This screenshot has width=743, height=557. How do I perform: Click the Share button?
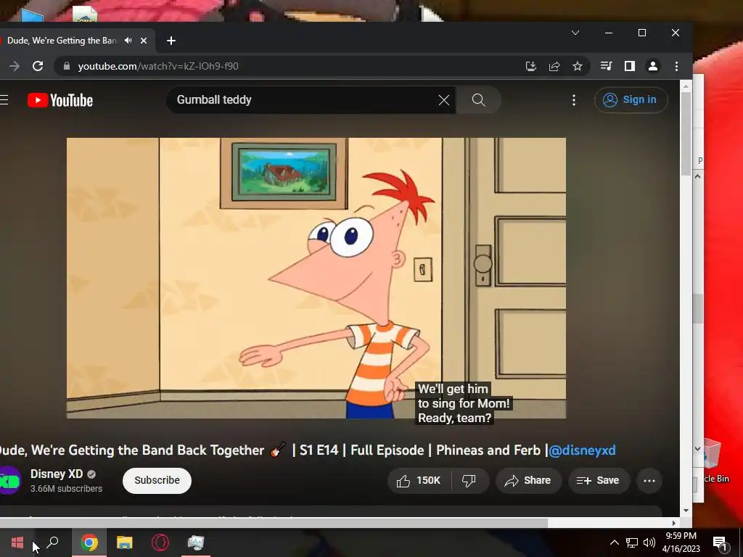pos(528,481)
